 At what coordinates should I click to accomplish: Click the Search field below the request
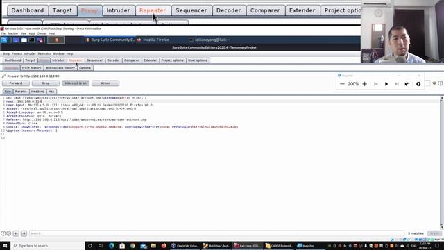(216, 233)
